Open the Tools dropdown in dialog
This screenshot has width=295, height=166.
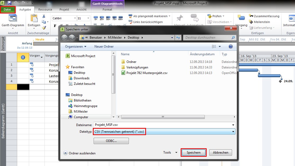click(170, 153)
